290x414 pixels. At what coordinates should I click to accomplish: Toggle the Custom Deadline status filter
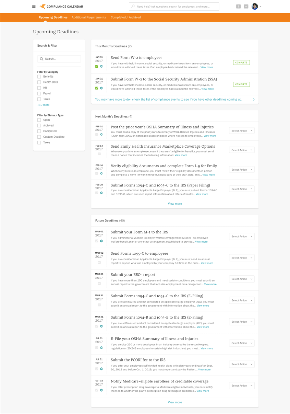39,137
